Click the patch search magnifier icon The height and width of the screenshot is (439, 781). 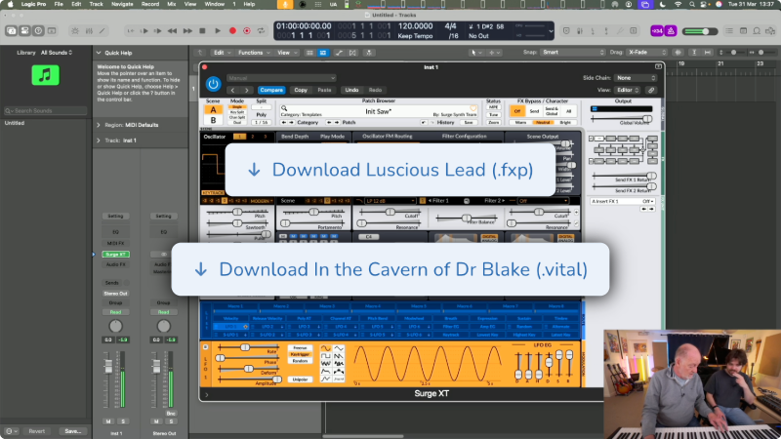point(284,108)
